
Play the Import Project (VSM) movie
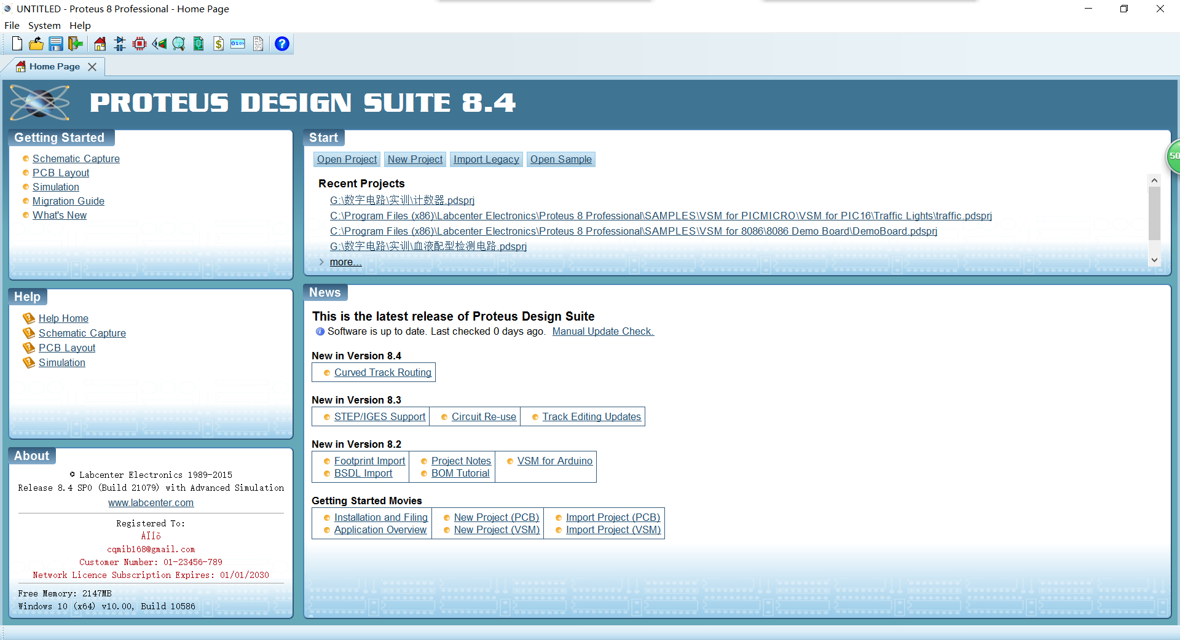[x=613, y=529]
